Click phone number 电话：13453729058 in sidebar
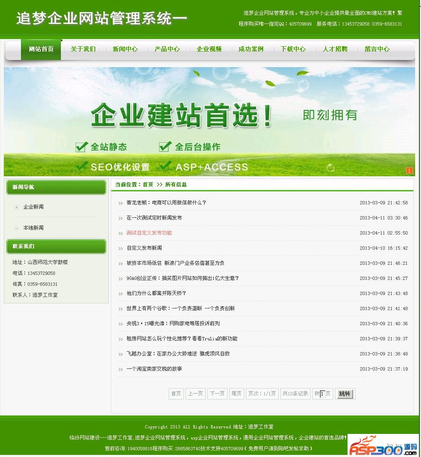Viewport: 421px width, 457px height. point(34,273)
